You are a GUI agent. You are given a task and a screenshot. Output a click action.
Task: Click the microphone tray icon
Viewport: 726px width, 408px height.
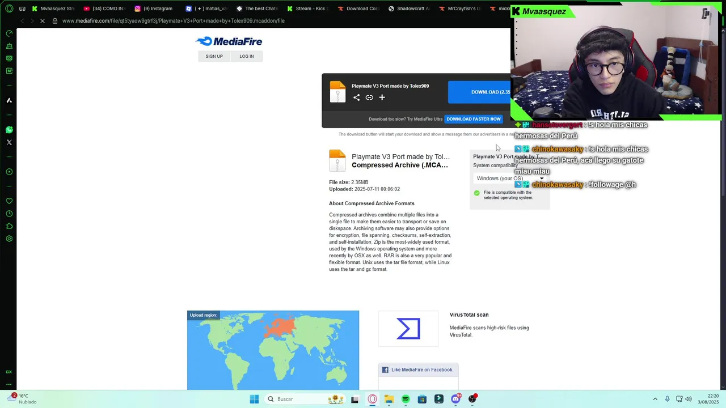tap(668, 399)
